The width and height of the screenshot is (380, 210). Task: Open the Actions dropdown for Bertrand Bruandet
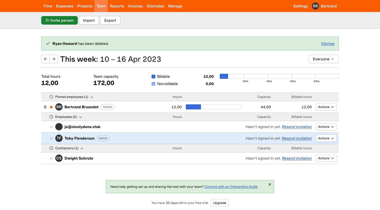point(326,107)
